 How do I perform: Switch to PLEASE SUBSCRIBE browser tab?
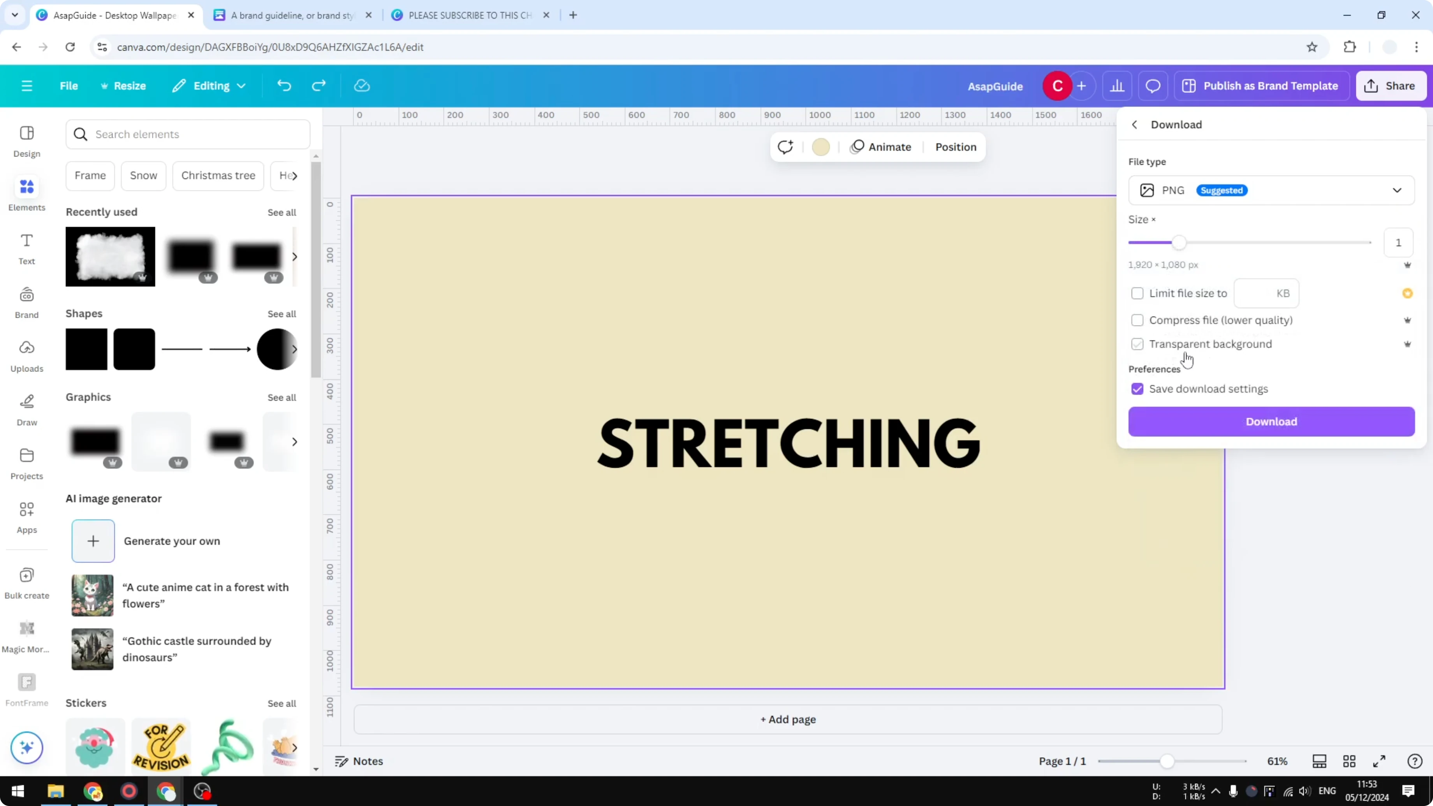point(471,15)
